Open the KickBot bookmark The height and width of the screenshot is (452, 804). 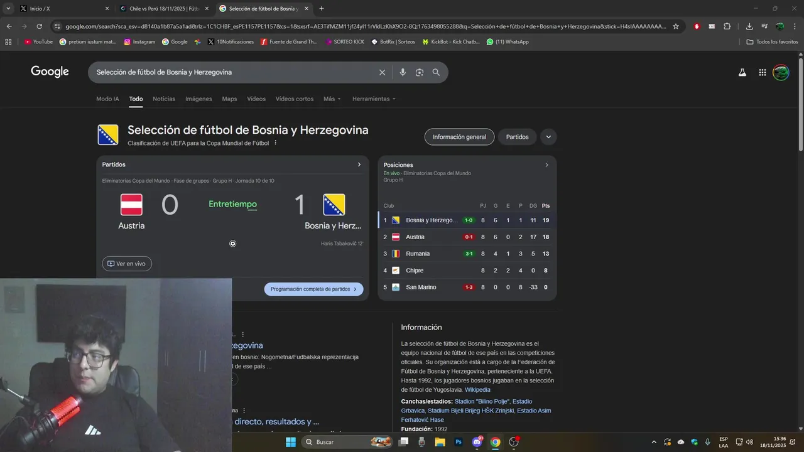coord(450,42)
